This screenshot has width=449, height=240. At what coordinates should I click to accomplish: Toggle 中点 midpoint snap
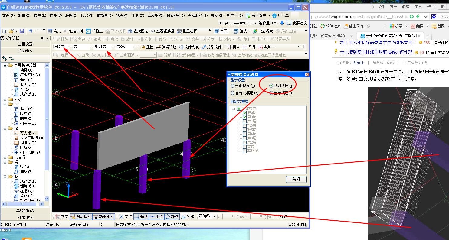point(156,216)
